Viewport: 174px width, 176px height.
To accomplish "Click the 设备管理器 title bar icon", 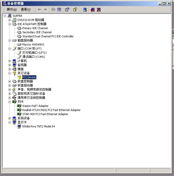I will click(x=5, y=4).
